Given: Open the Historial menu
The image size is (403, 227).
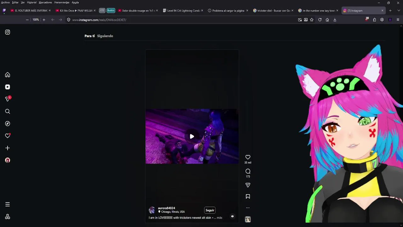Looking at the screenshot, I should coord(31,3).
